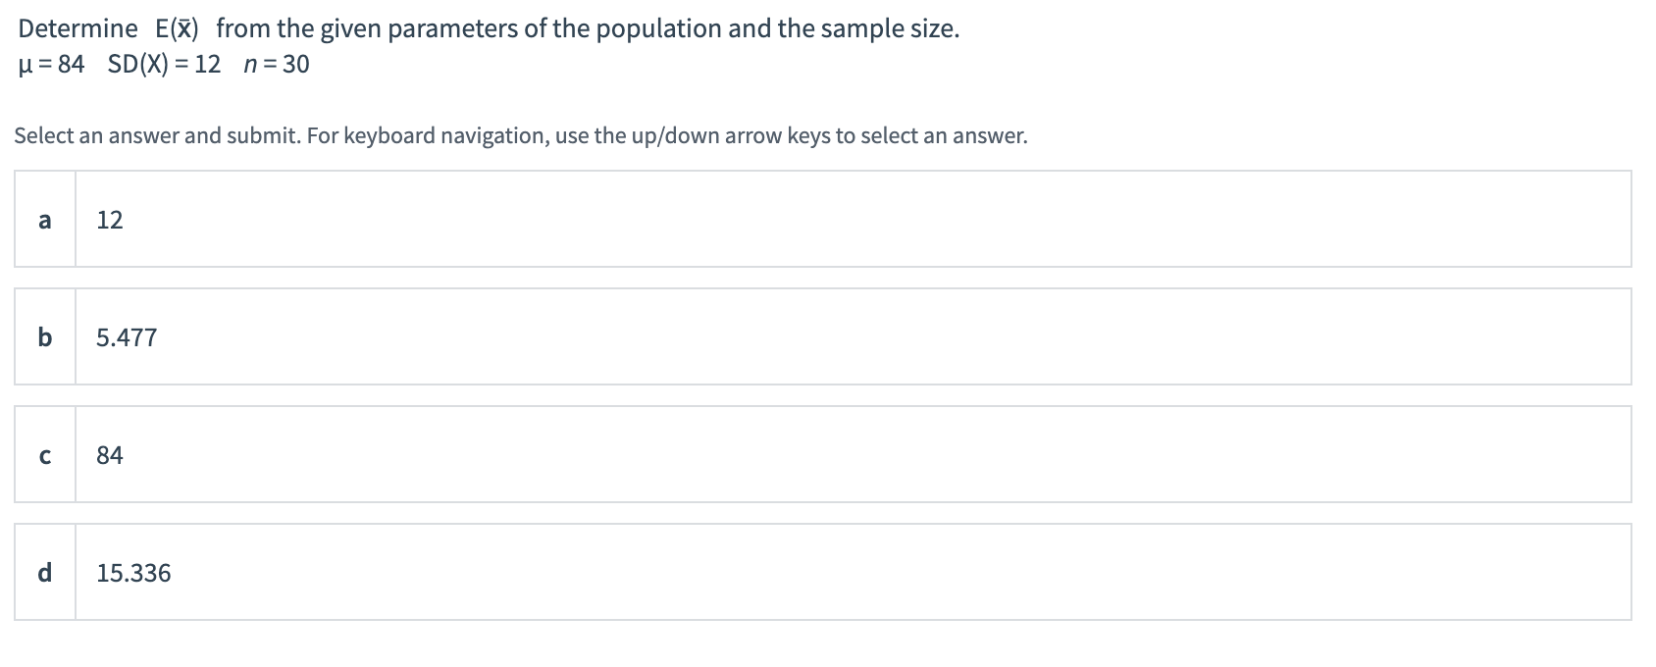
Task: Select answer option c letter box
Action: [44, 455]
